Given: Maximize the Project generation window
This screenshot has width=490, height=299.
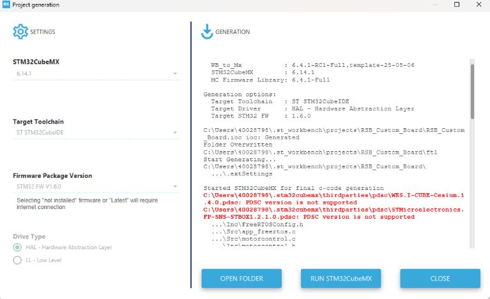Looking at the screenshot, I should tap(457, 4).
